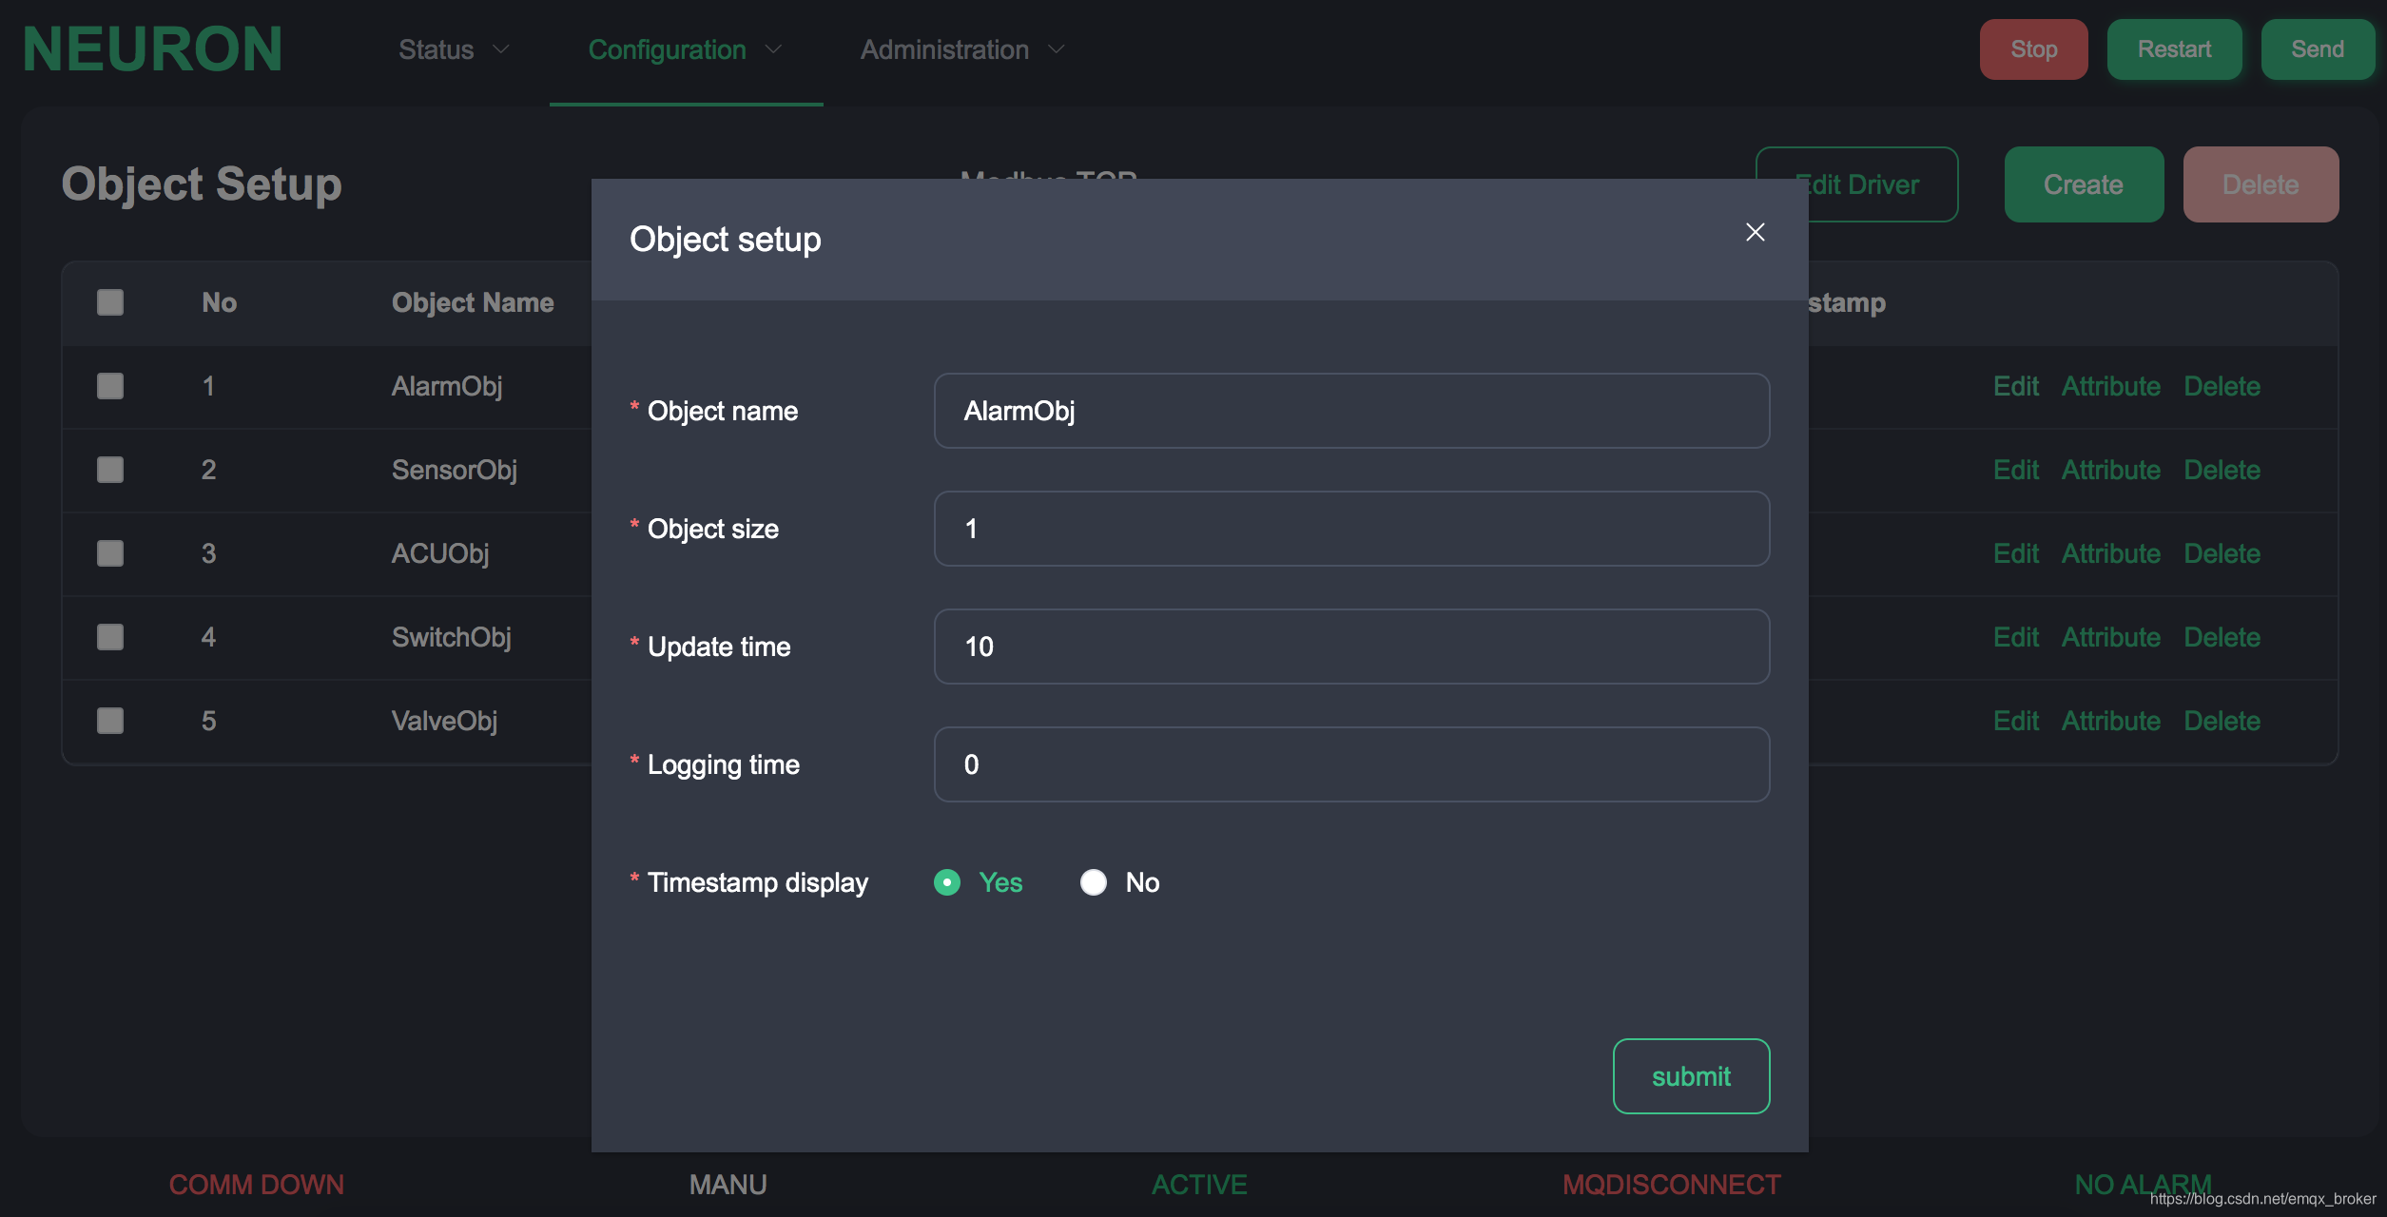Click Attribute for SensorObj row
This screenshot has height=1217, width=2387.
click(x=2111, y=469)
